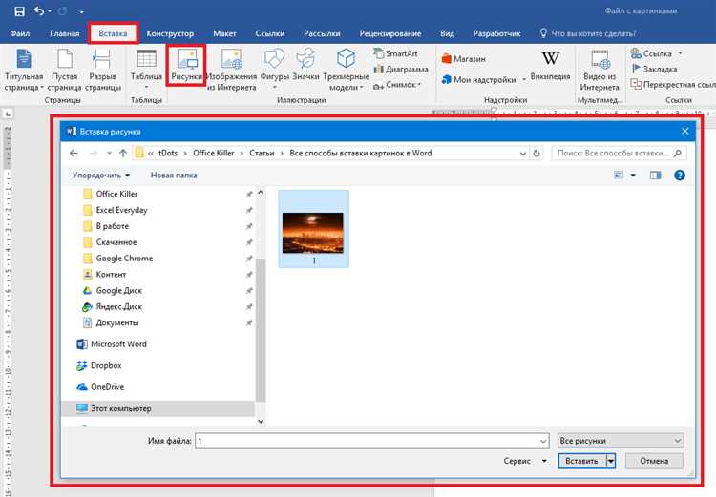The width and height of the screenshot is (716, 497).
Task: Insert SmartArt graphic
Action: 395,53
